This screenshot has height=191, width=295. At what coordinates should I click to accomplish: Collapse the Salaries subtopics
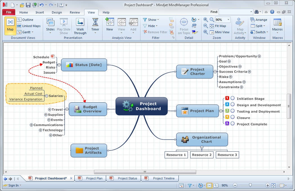(46, 96)
